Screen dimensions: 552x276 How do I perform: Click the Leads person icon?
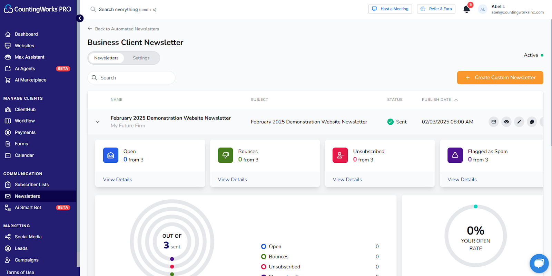[8, 248]
